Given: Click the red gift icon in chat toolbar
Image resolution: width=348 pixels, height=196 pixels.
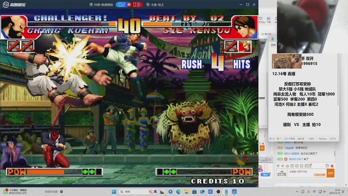Looking at the screenshot, I should tap(332, 166).
